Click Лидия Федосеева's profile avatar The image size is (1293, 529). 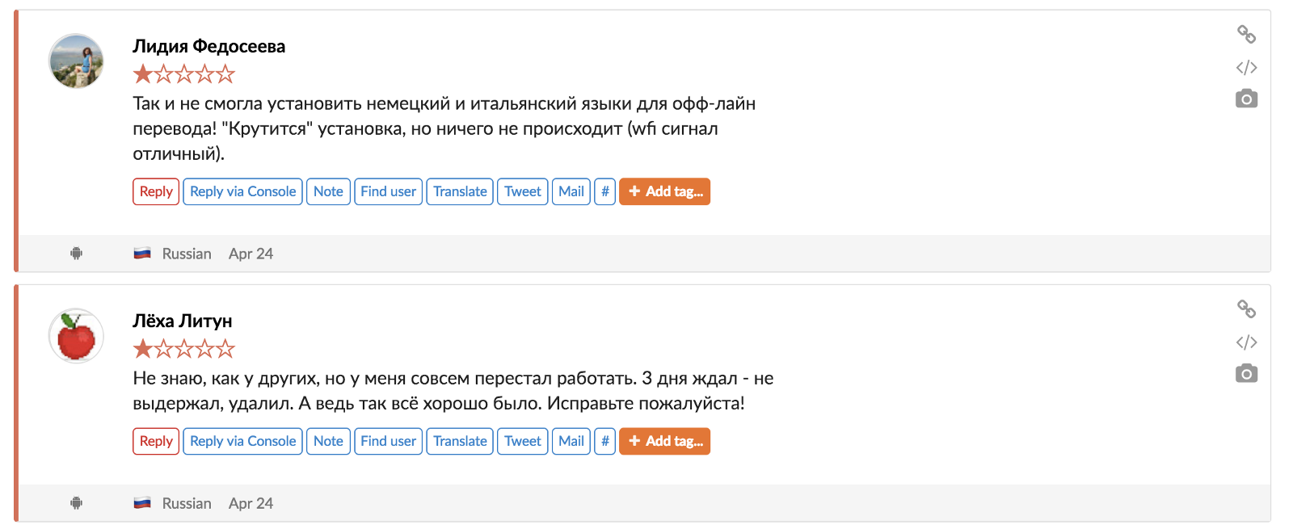coord(77,61)
